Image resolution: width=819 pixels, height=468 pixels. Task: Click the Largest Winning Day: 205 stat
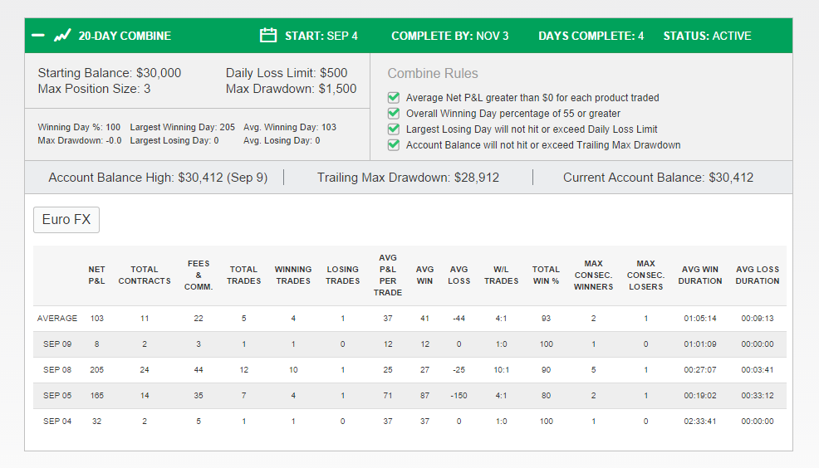point(182,127)
